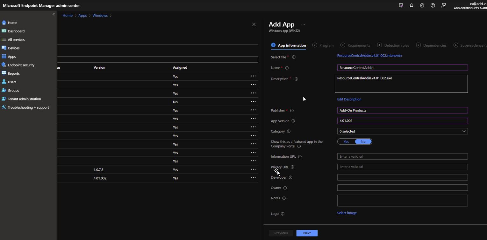Viewport: 487px width, 240px height.
Task: Sort by the Assigned column header
Action: [x=180, y=67]
